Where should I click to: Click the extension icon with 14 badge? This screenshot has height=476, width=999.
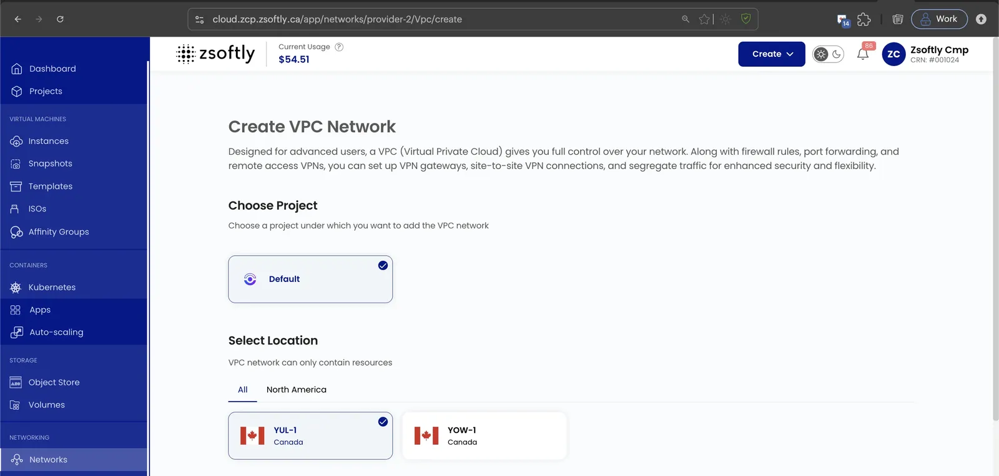(x=843, y=20)
